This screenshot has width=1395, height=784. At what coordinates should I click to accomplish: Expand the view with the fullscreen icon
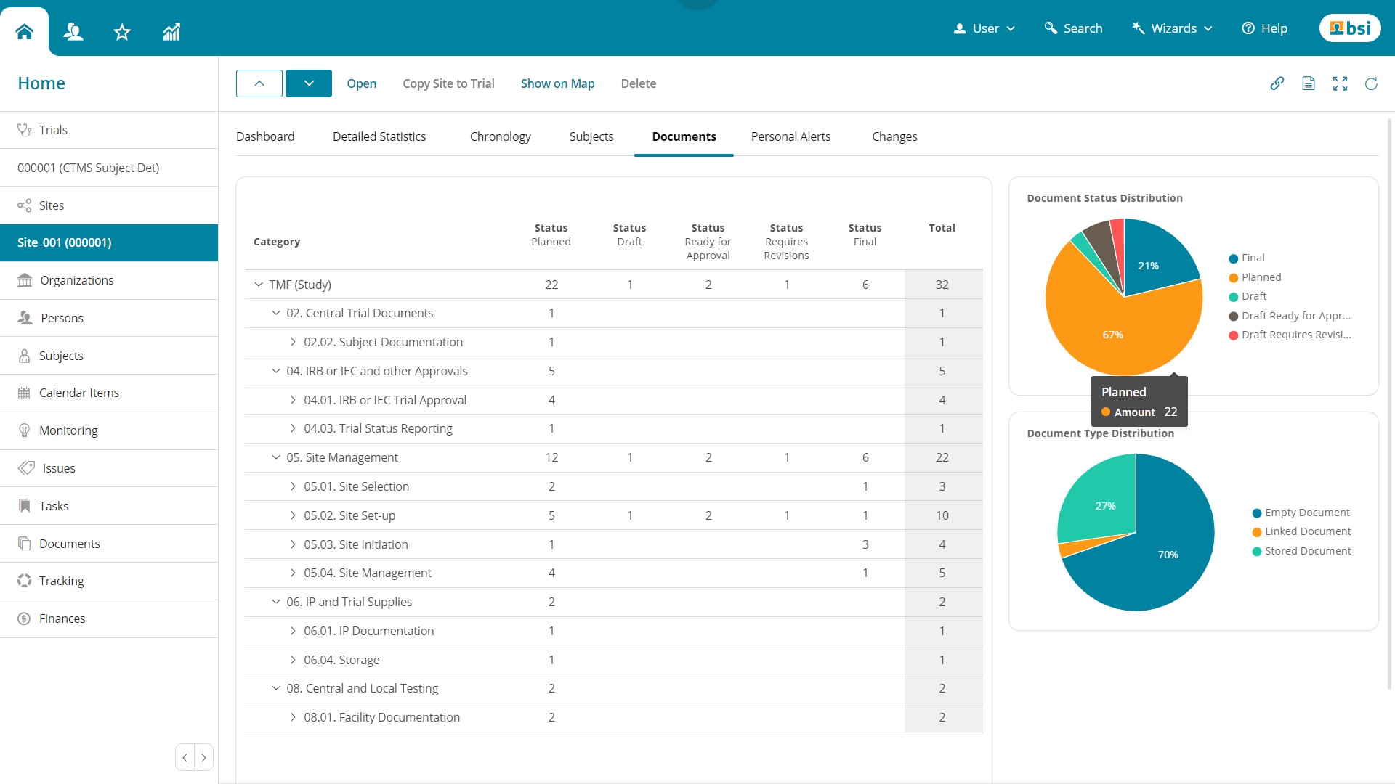click(1340, 83)
